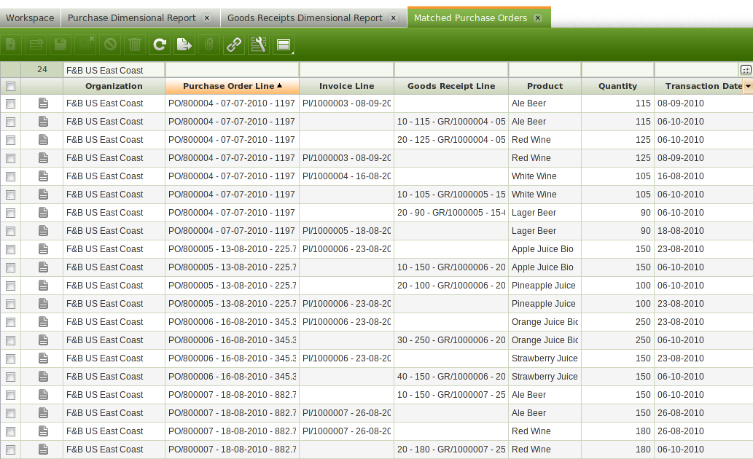Viewport: 753px width, 459px height.
Task: Click the customize form wrench icon
Action: click(x=258, y=45)
